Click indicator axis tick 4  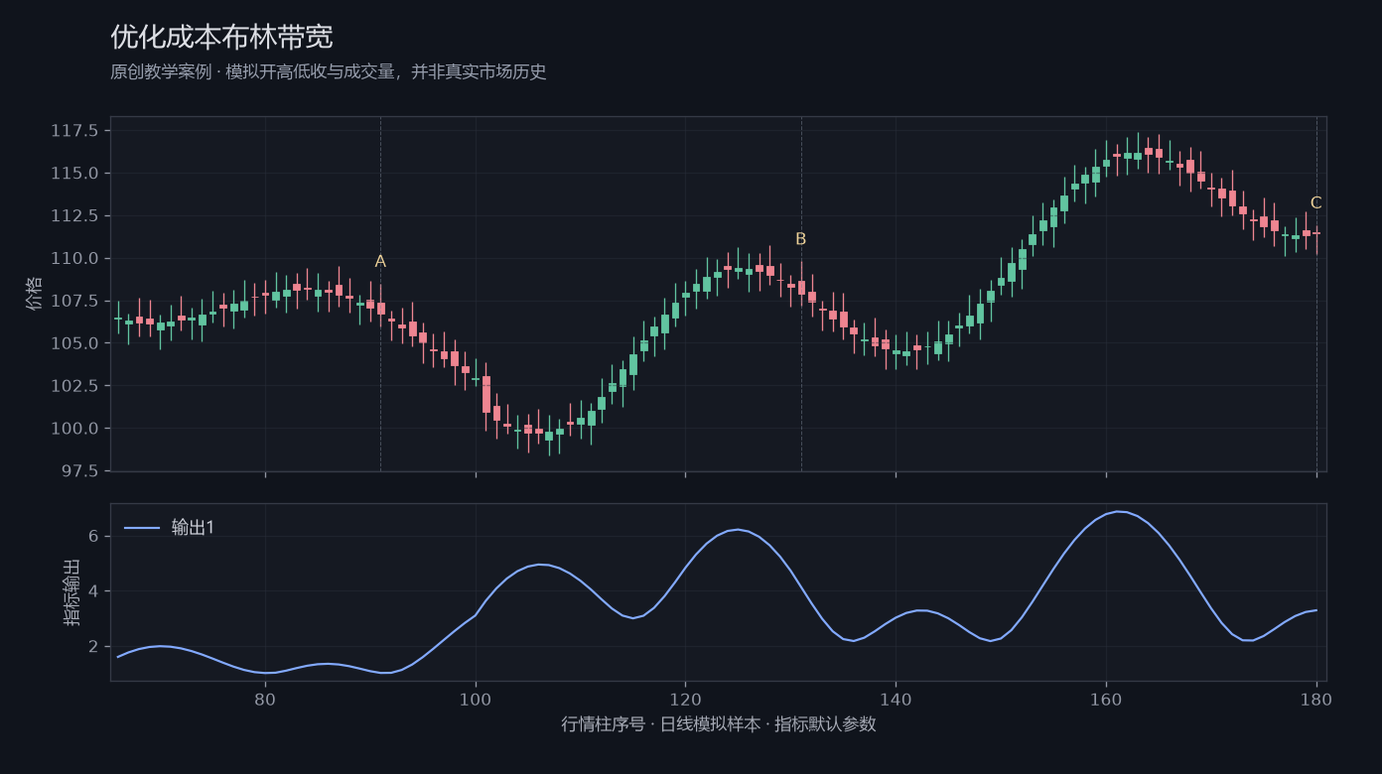(93, 591)
